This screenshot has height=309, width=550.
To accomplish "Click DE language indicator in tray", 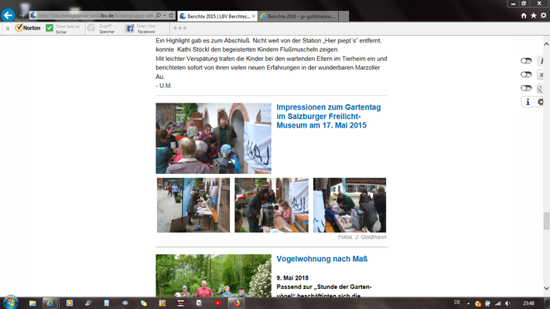I will [x=457, y=302].
